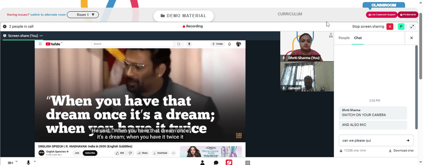Click Live Classroom Support button
The height and width of the screenshot is (165, 423).
click(382, 15)
